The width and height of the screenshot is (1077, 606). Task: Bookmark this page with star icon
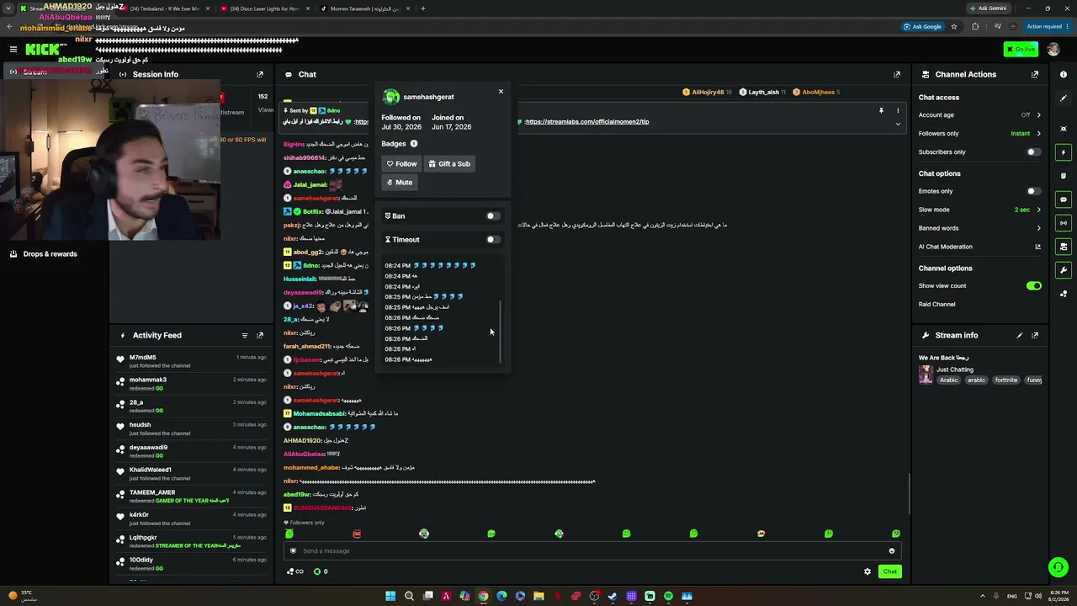click(x=954, y=26)
